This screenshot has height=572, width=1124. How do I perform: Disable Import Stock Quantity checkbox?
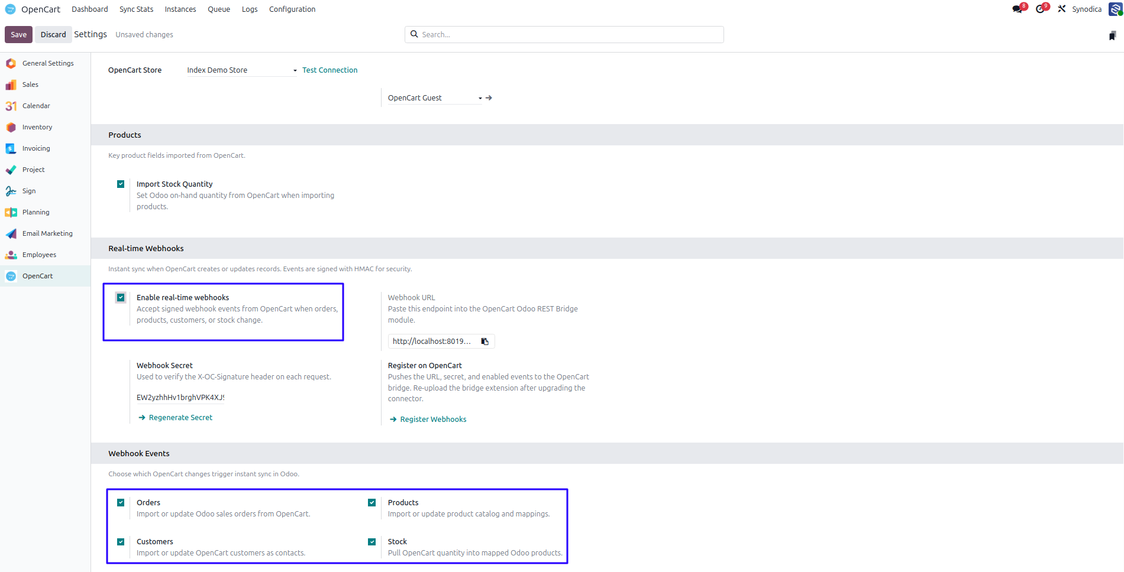121,184
